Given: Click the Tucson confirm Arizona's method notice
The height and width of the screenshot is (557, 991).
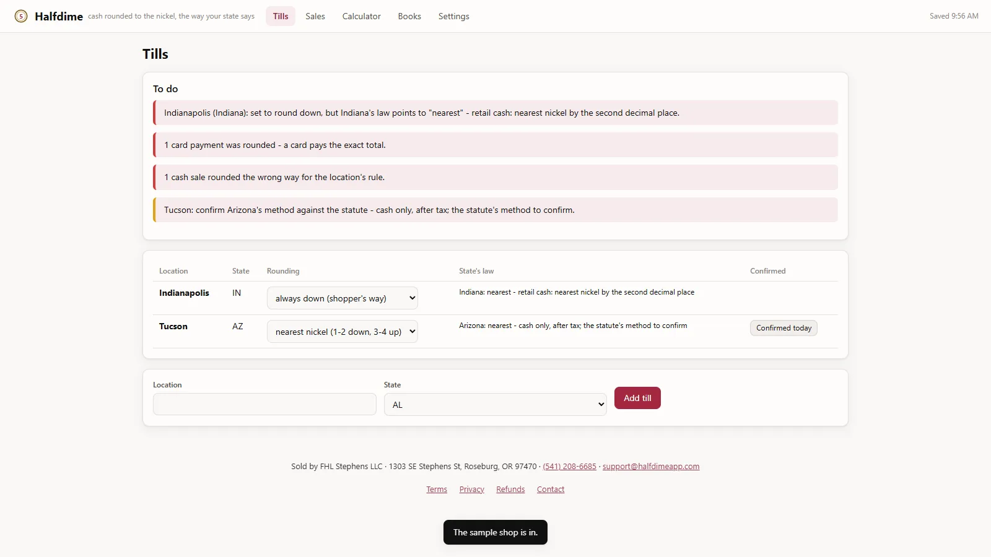Looking at the screenshot, I should [x=495, y=210].
